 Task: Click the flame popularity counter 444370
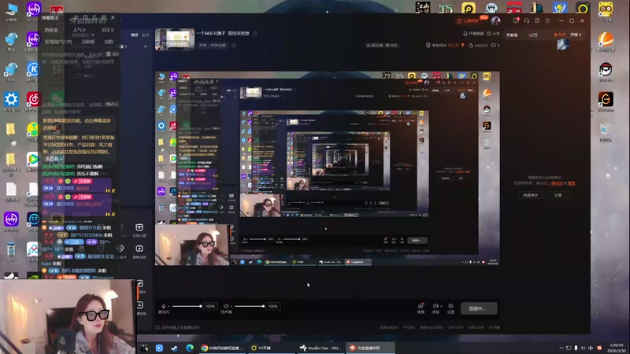coord(478,46)
